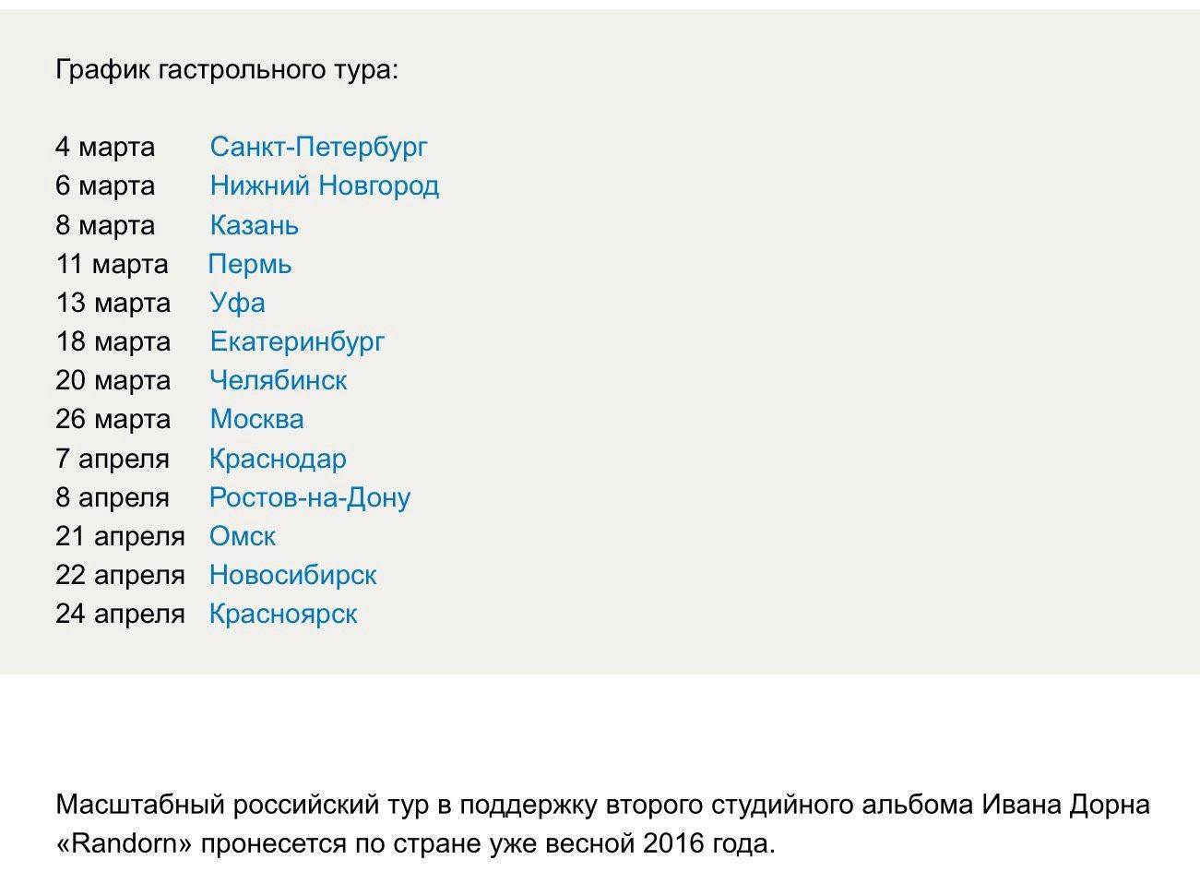Image resolution: width=1200 pixels, height=872 pixels.
Task: Click the '26 марта' date text
Action: (113, 419)
